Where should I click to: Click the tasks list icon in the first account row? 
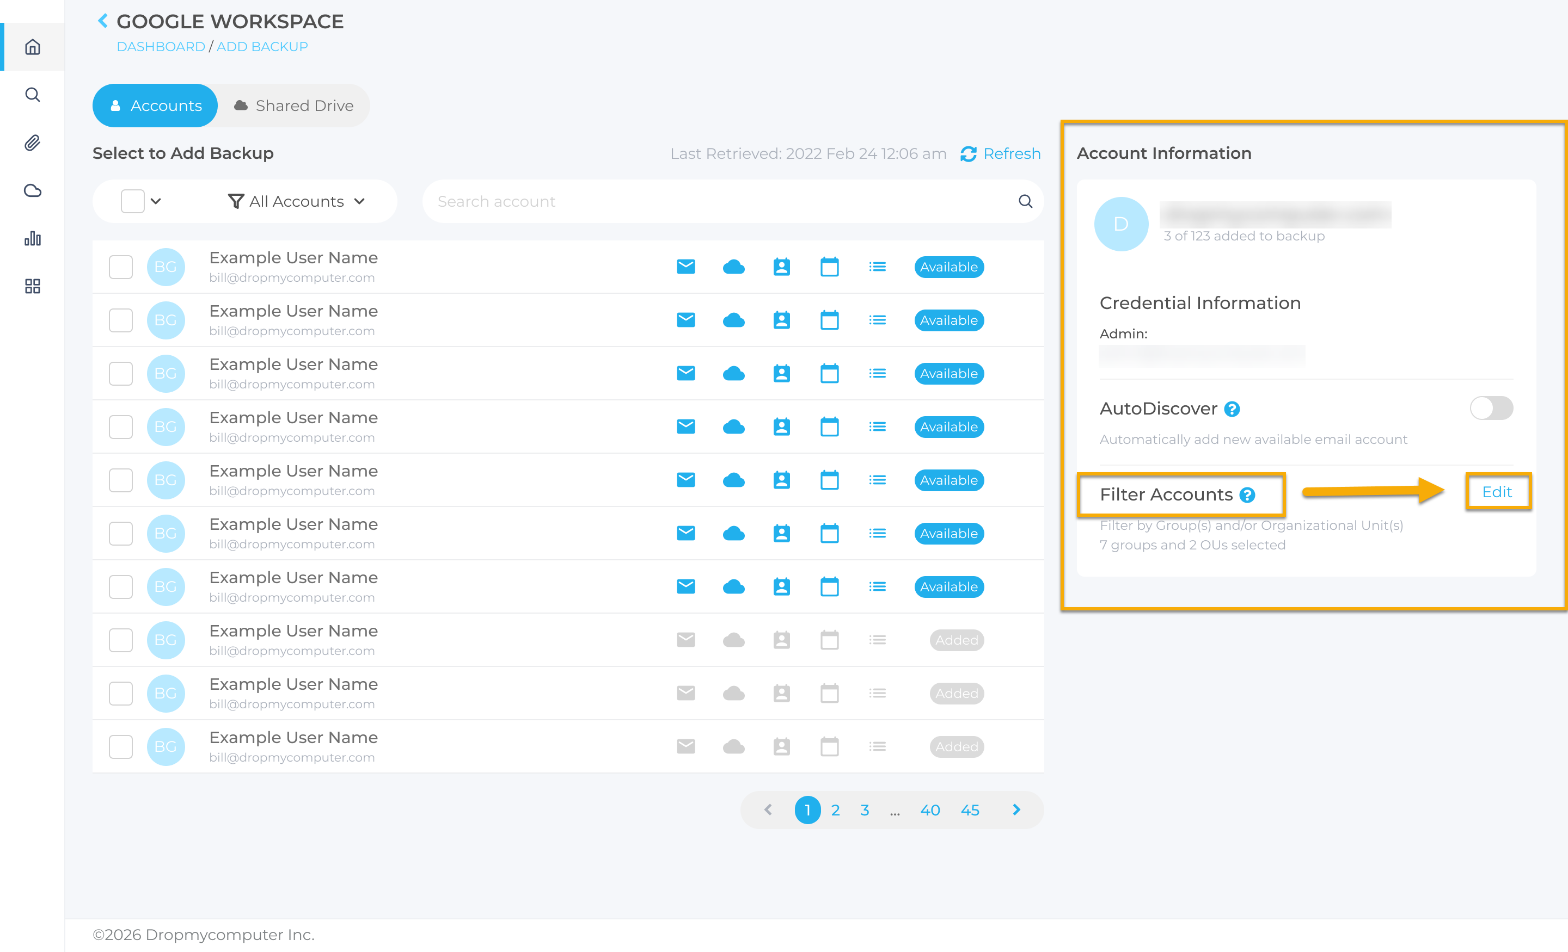pyautogui.click(x=878, y=267)
